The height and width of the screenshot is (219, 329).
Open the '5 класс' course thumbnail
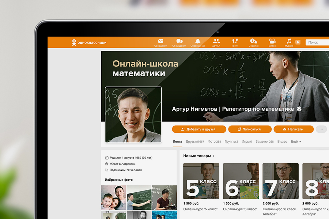click(x=201, y=181)
